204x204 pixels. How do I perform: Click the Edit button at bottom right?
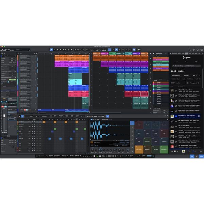(192, 156)
